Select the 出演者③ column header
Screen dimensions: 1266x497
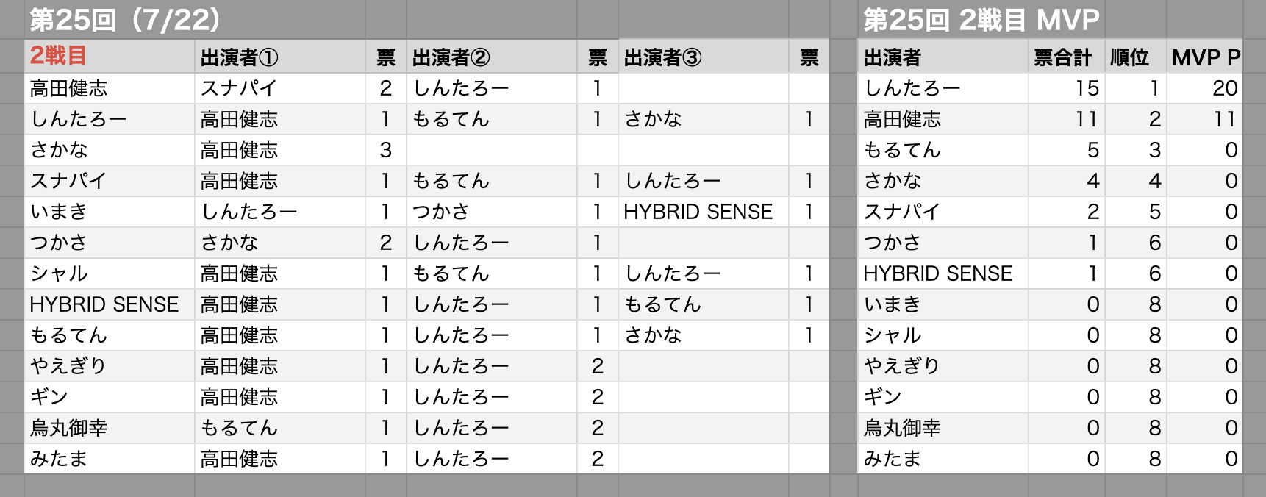pyautogui.click(x=704, y=57)
